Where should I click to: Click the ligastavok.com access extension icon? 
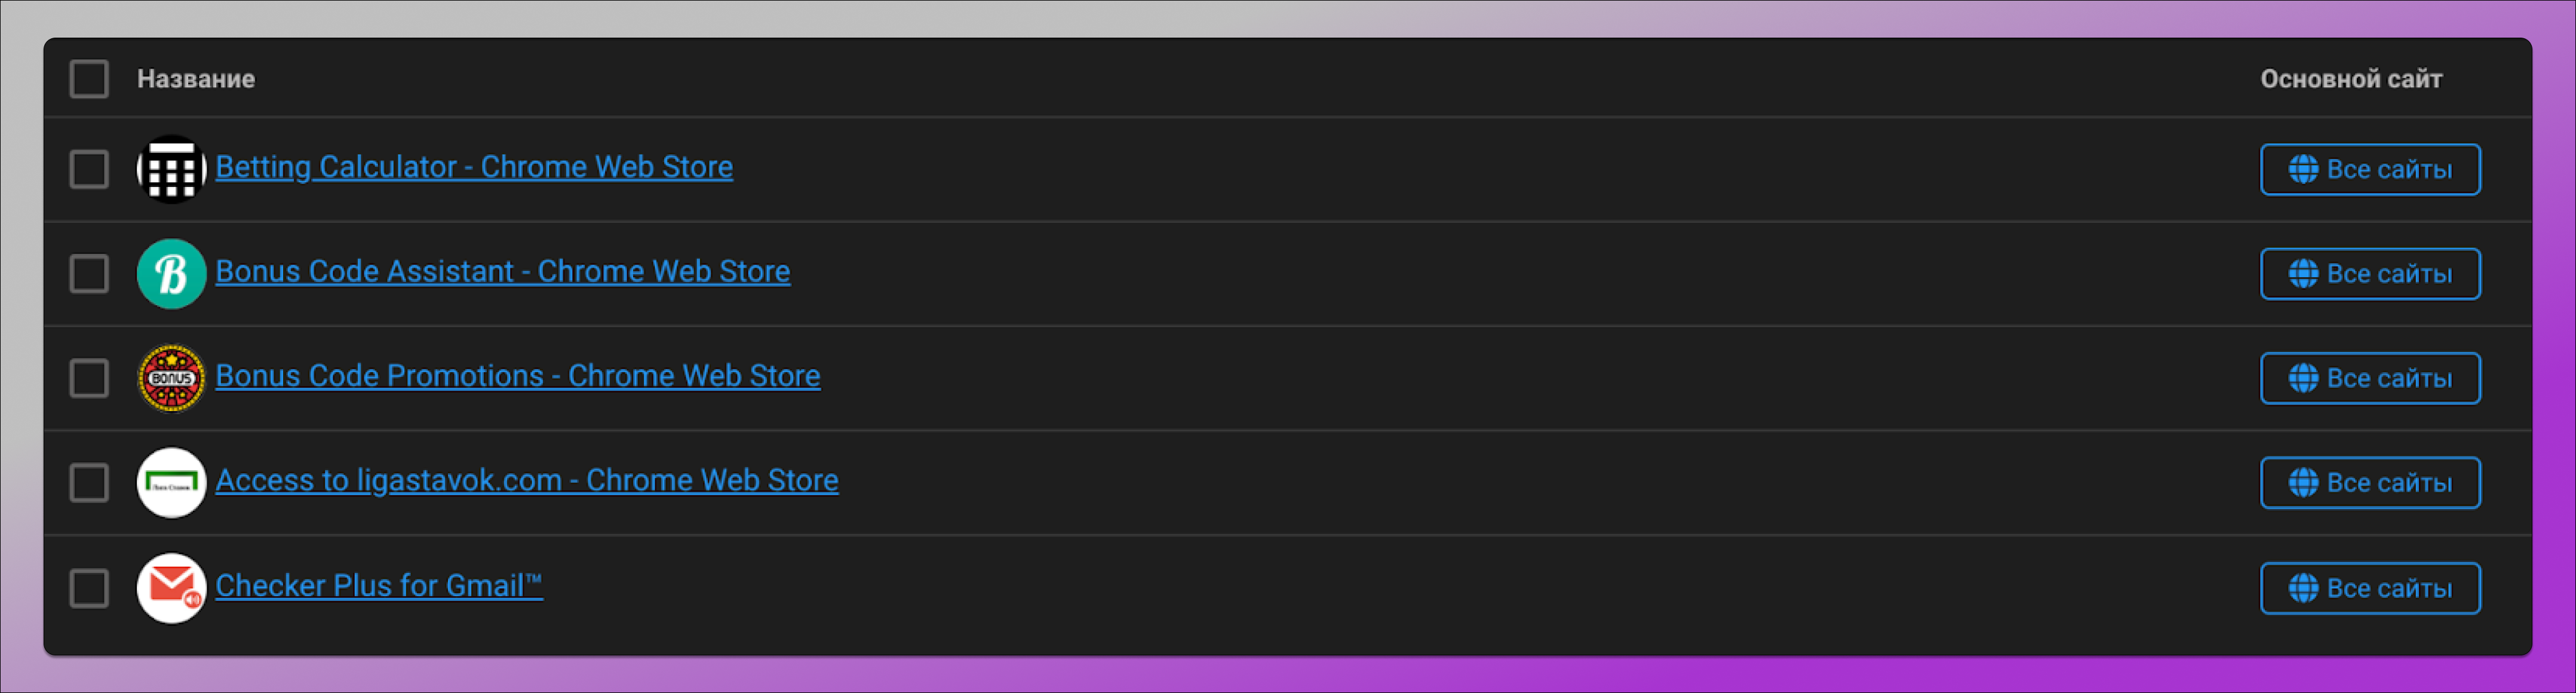point(171,482)
